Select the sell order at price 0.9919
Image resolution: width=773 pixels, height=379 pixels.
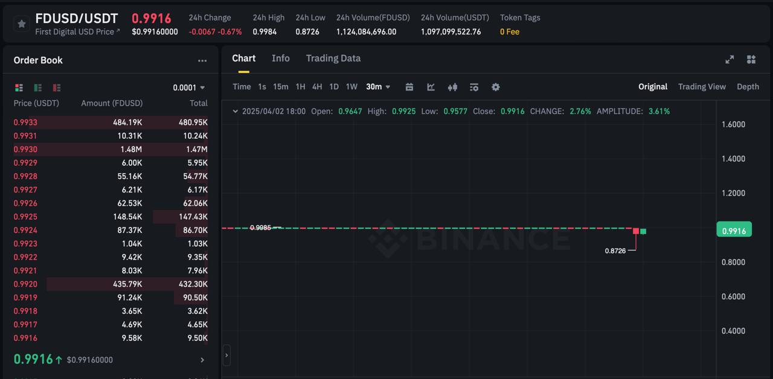tap(111, 298)
